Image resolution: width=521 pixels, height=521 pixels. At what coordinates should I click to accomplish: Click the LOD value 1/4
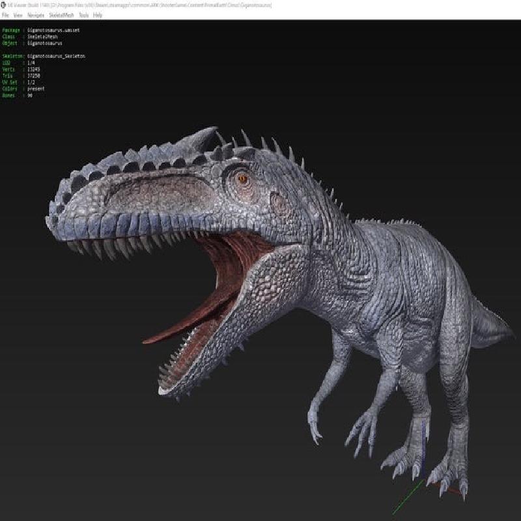[x=31, y=63]
